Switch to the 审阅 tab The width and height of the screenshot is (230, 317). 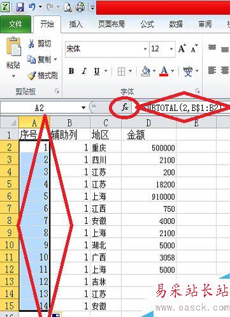(205, 24)
